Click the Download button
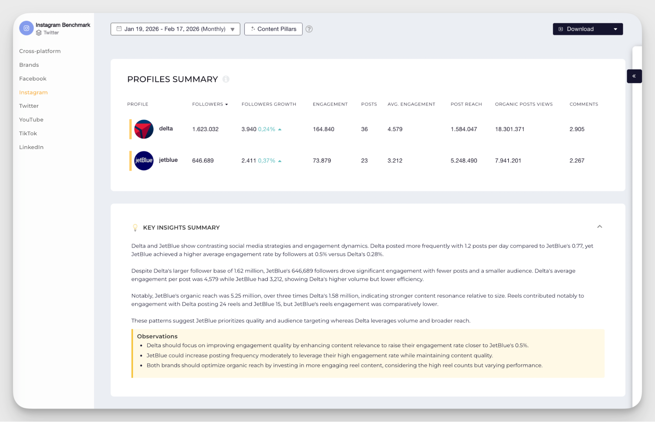 pos(580,29)
